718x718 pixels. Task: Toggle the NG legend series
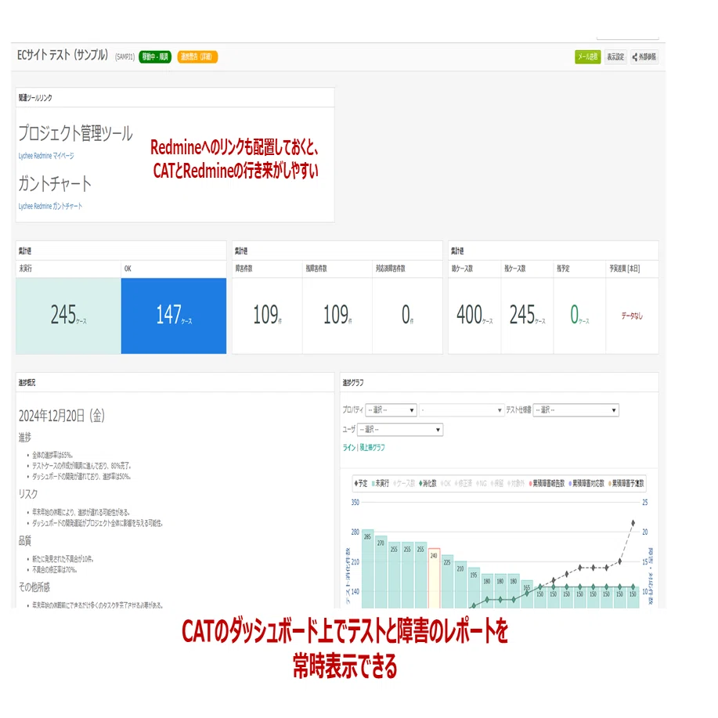(482, 483)
